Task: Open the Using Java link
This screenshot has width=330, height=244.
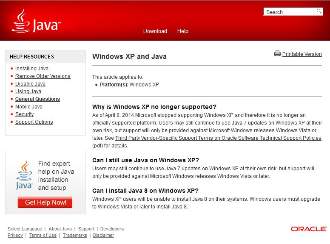Action: point(28,91)
